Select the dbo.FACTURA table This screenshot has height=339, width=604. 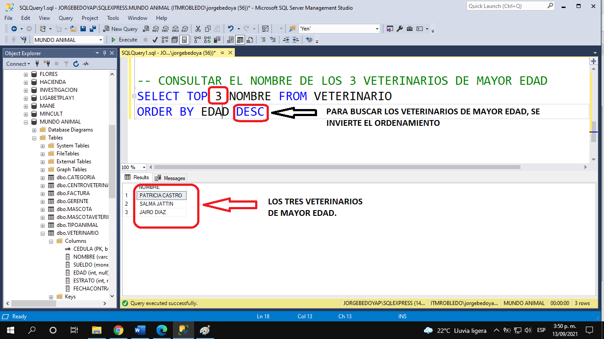(x=73, y=193)
